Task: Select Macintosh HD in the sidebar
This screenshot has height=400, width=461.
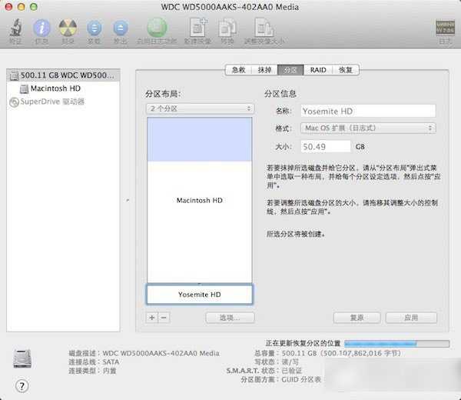Action: tap(55, 88)
